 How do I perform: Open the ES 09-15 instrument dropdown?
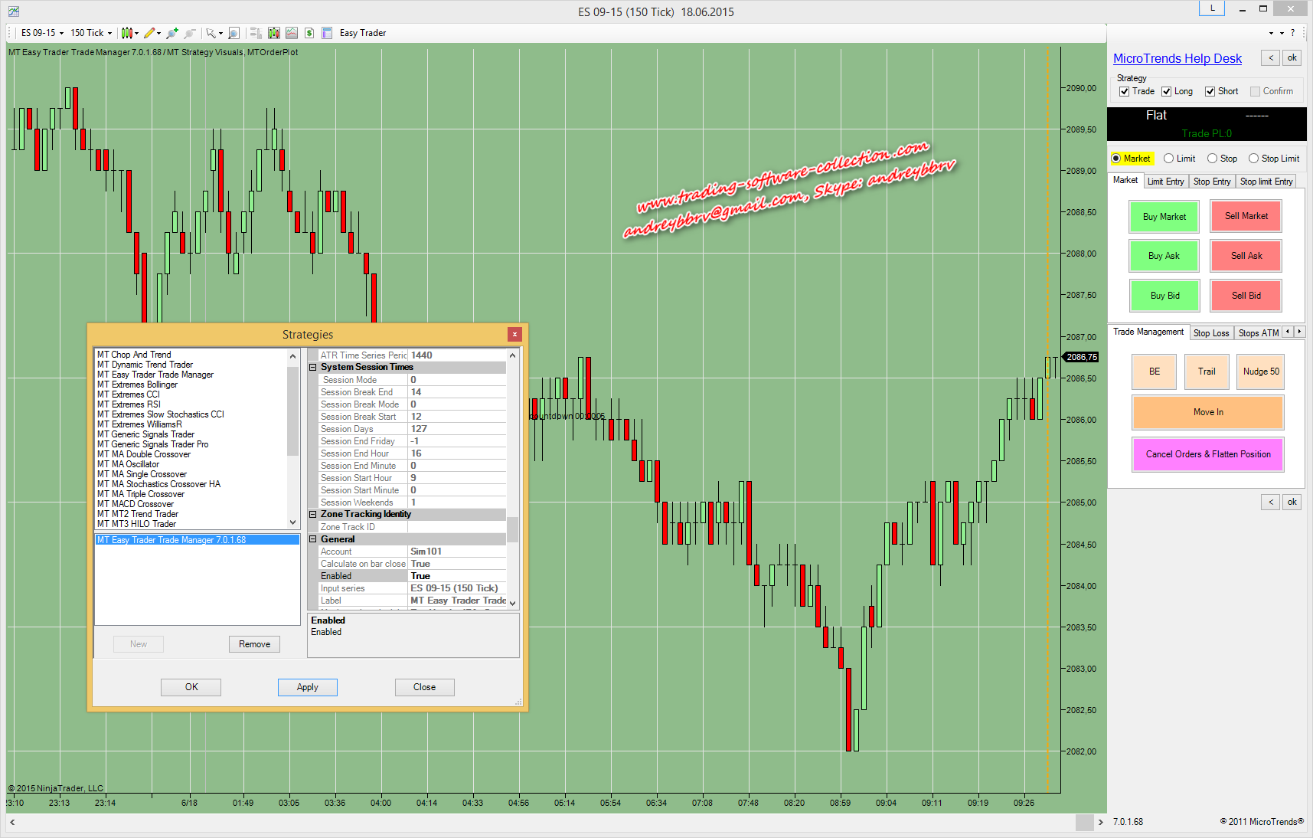[x=42, y=33]
